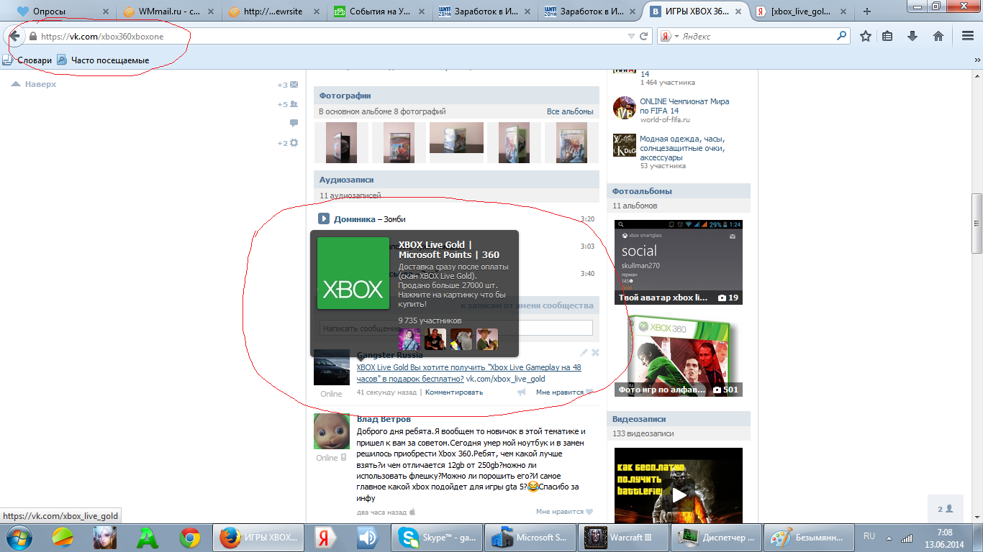This screenshot has width=983, height=552.
Task: Open first photo thumbnail in Фотографии
Action: point(341,142)
